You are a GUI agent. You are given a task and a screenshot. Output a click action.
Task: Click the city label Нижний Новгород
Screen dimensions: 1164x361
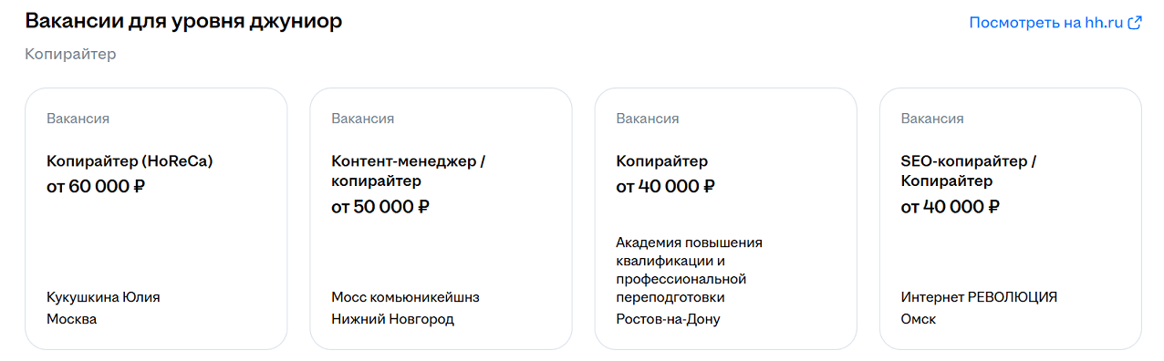click(392, 319)
